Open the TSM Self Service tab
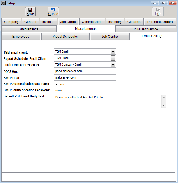This screenshot has height=183, width=178. (145, 29)
